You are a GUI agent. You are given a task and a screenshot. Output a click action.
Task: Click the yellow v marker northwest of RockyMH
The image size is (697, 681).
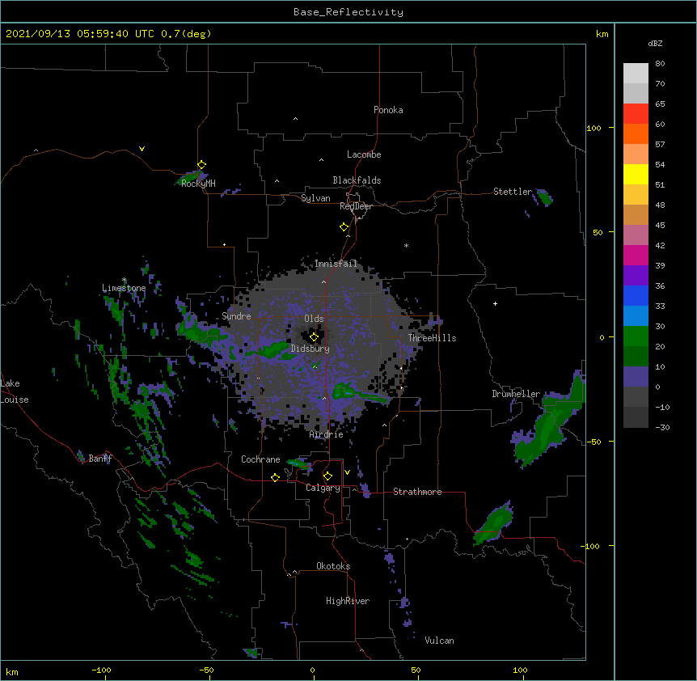(x=142, y=149)
